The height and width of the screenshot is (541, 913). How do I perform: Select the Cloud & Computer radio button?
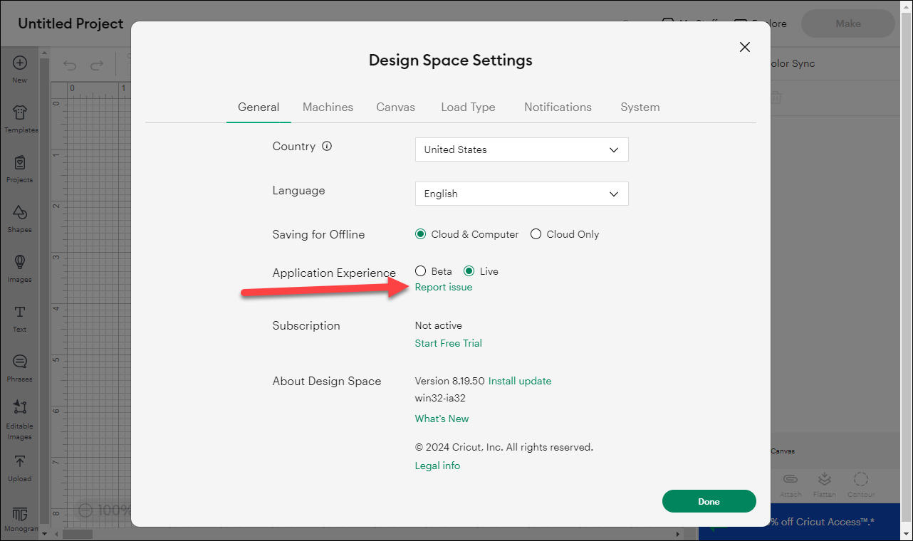[x=421, y=234]
